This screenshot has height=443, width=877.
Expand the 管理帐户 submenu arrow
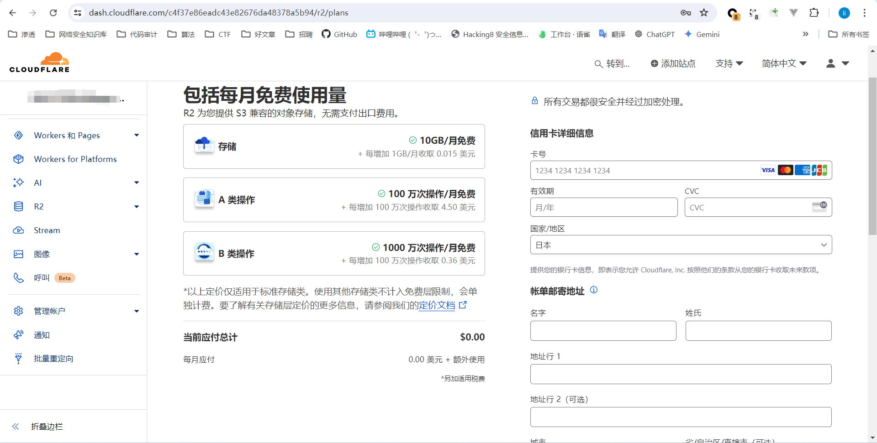coord(137,311)
